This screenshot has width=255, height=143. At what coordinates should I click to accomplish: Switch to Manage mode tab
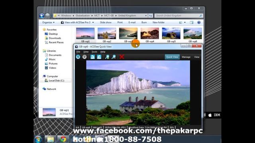click(186, 57)
